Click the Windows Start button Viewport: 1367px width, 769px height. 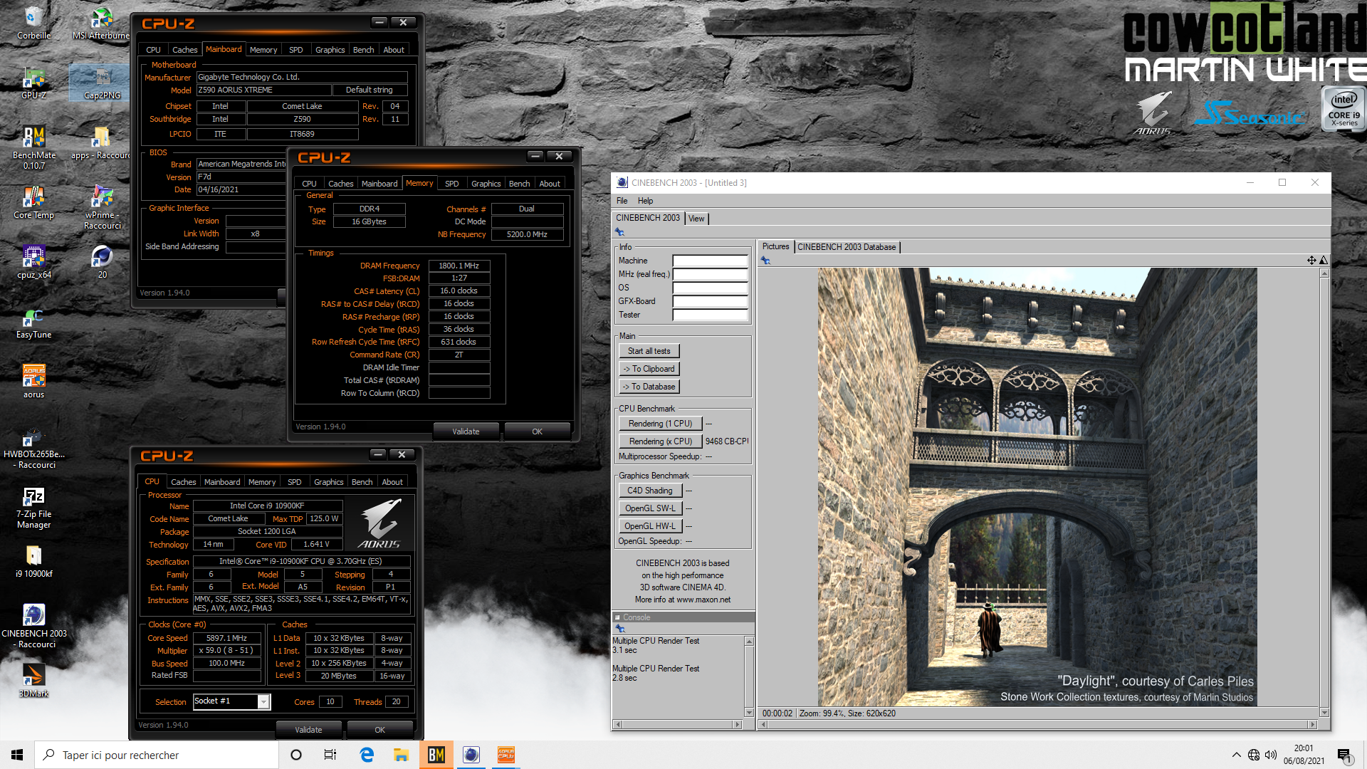click(x=17, y=755)
